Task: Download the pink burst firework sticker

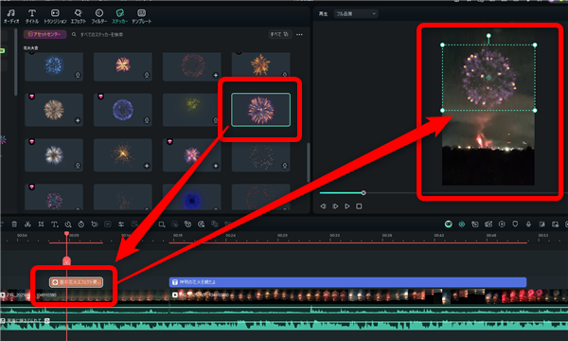Action: [147, 76]
